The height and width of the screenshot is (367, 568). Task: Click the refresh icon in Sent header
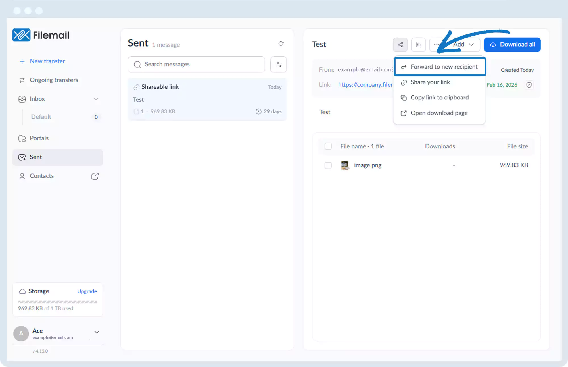point(281,43)
